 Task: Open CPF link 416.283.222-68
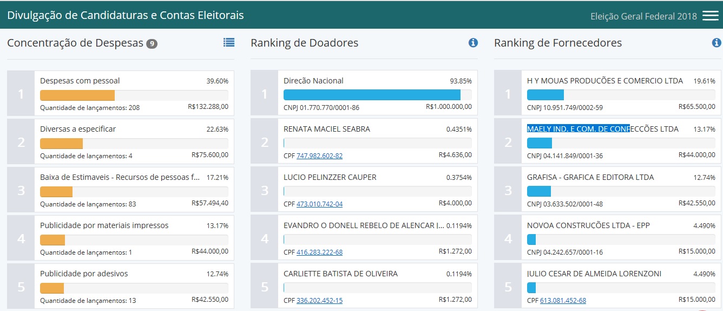click(319, 252)
